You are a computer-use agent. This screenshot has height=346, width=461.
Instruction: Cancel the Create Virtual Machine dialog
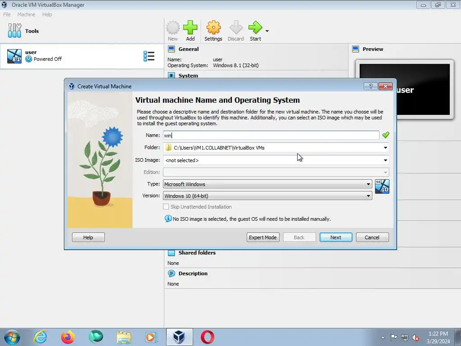pos(372,237)
